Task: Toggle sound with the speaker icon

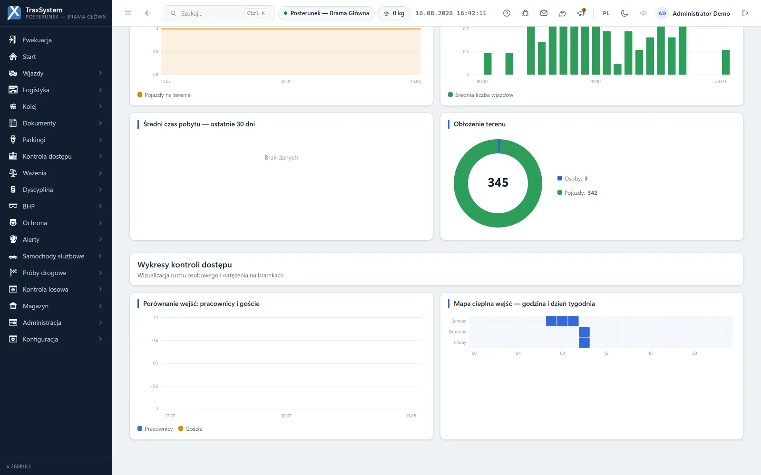Action: (x=643, y=13)
